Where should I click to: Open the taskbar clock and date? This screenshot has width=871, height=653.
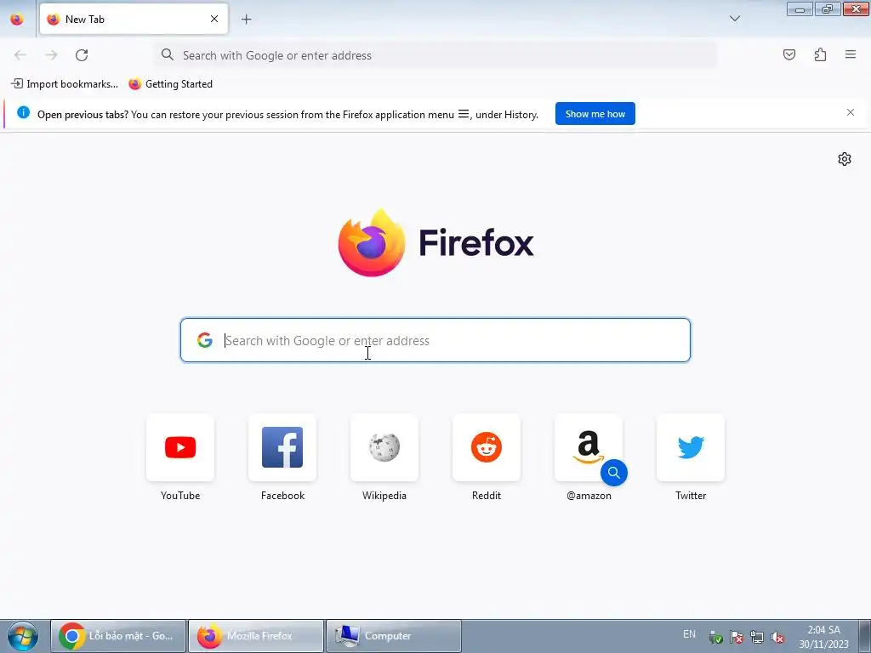click(x=823, y=637)
